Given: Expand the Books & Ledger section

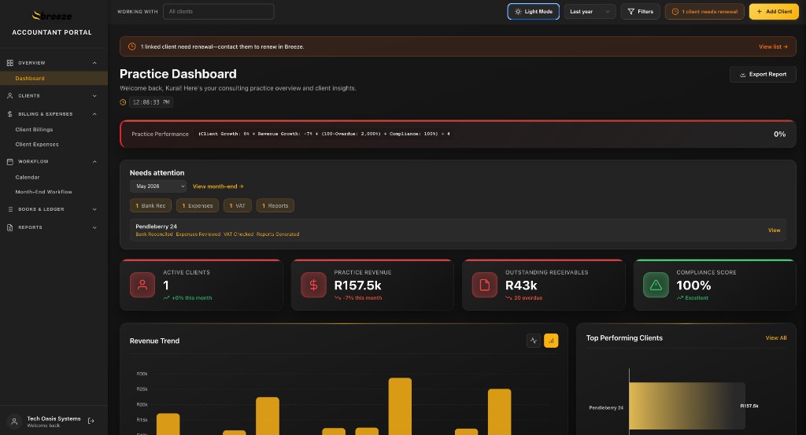Looking at the screenshot, I should [x=94, y=209].
